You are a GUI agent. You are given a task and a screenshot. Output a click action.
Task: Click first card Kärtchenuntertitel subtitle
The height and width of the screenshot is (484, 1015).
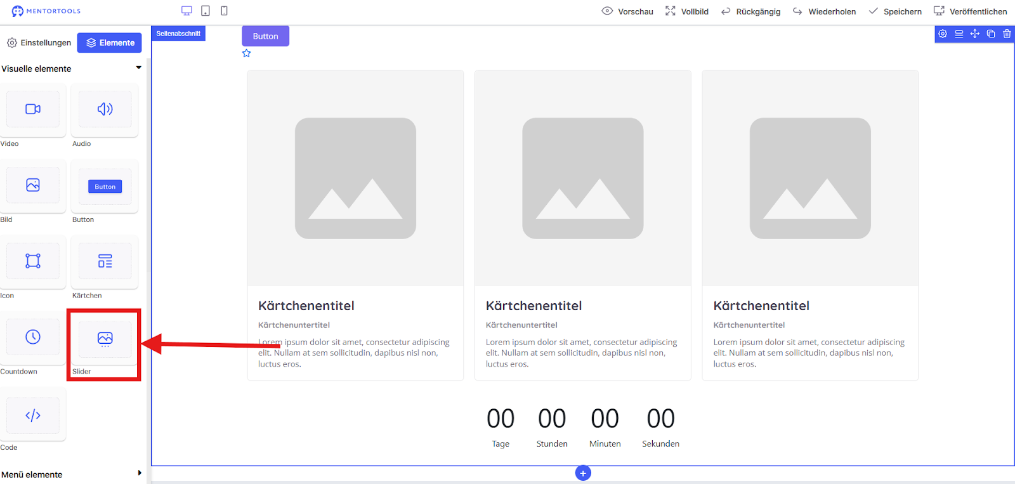294,325
